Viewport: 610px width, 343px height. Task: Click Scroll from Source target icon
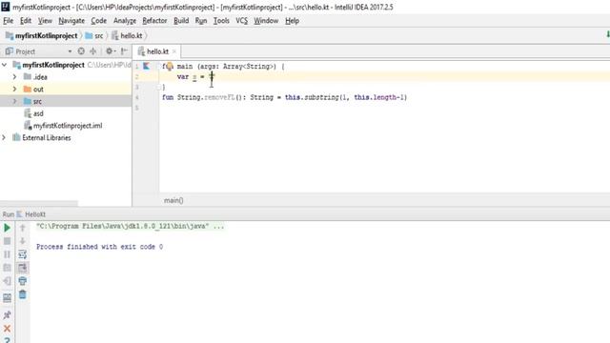point(81,50)
